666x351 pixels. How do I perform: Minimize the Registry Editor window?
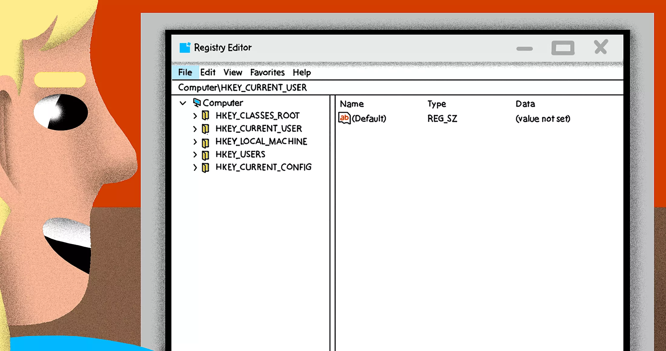525,49
